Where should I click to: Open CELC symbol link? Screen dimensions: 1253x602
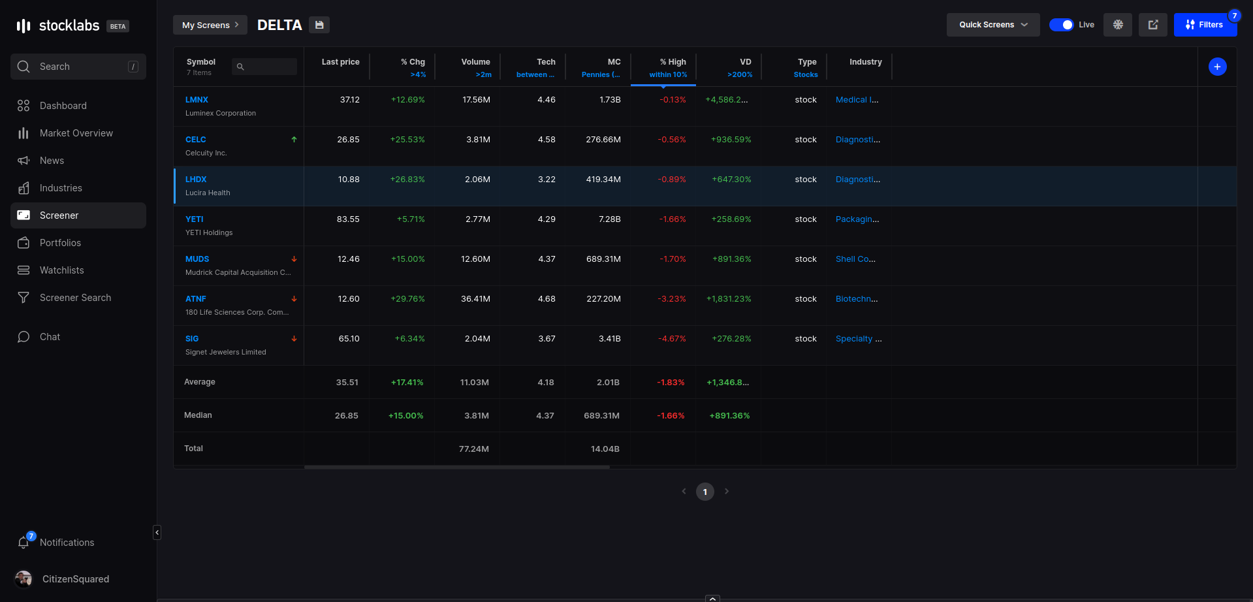196,140
